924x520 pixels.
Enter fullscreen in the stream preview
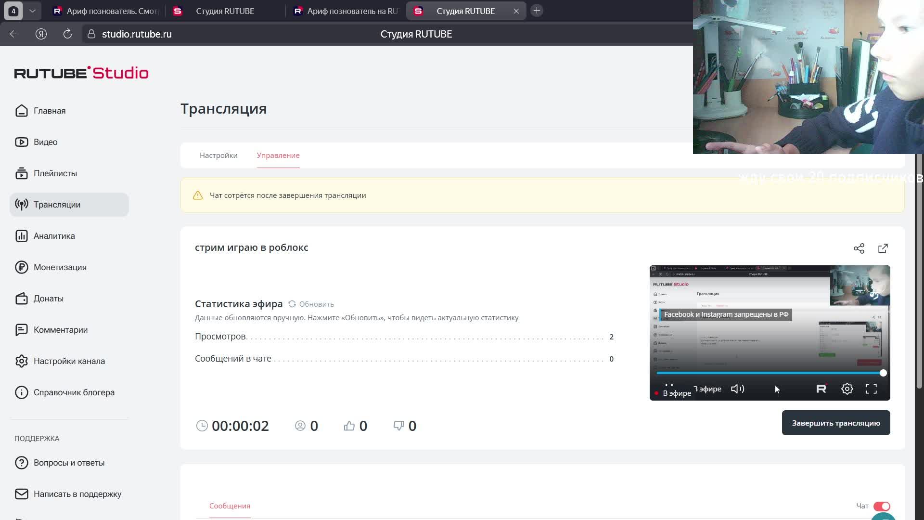coord(871,389)
